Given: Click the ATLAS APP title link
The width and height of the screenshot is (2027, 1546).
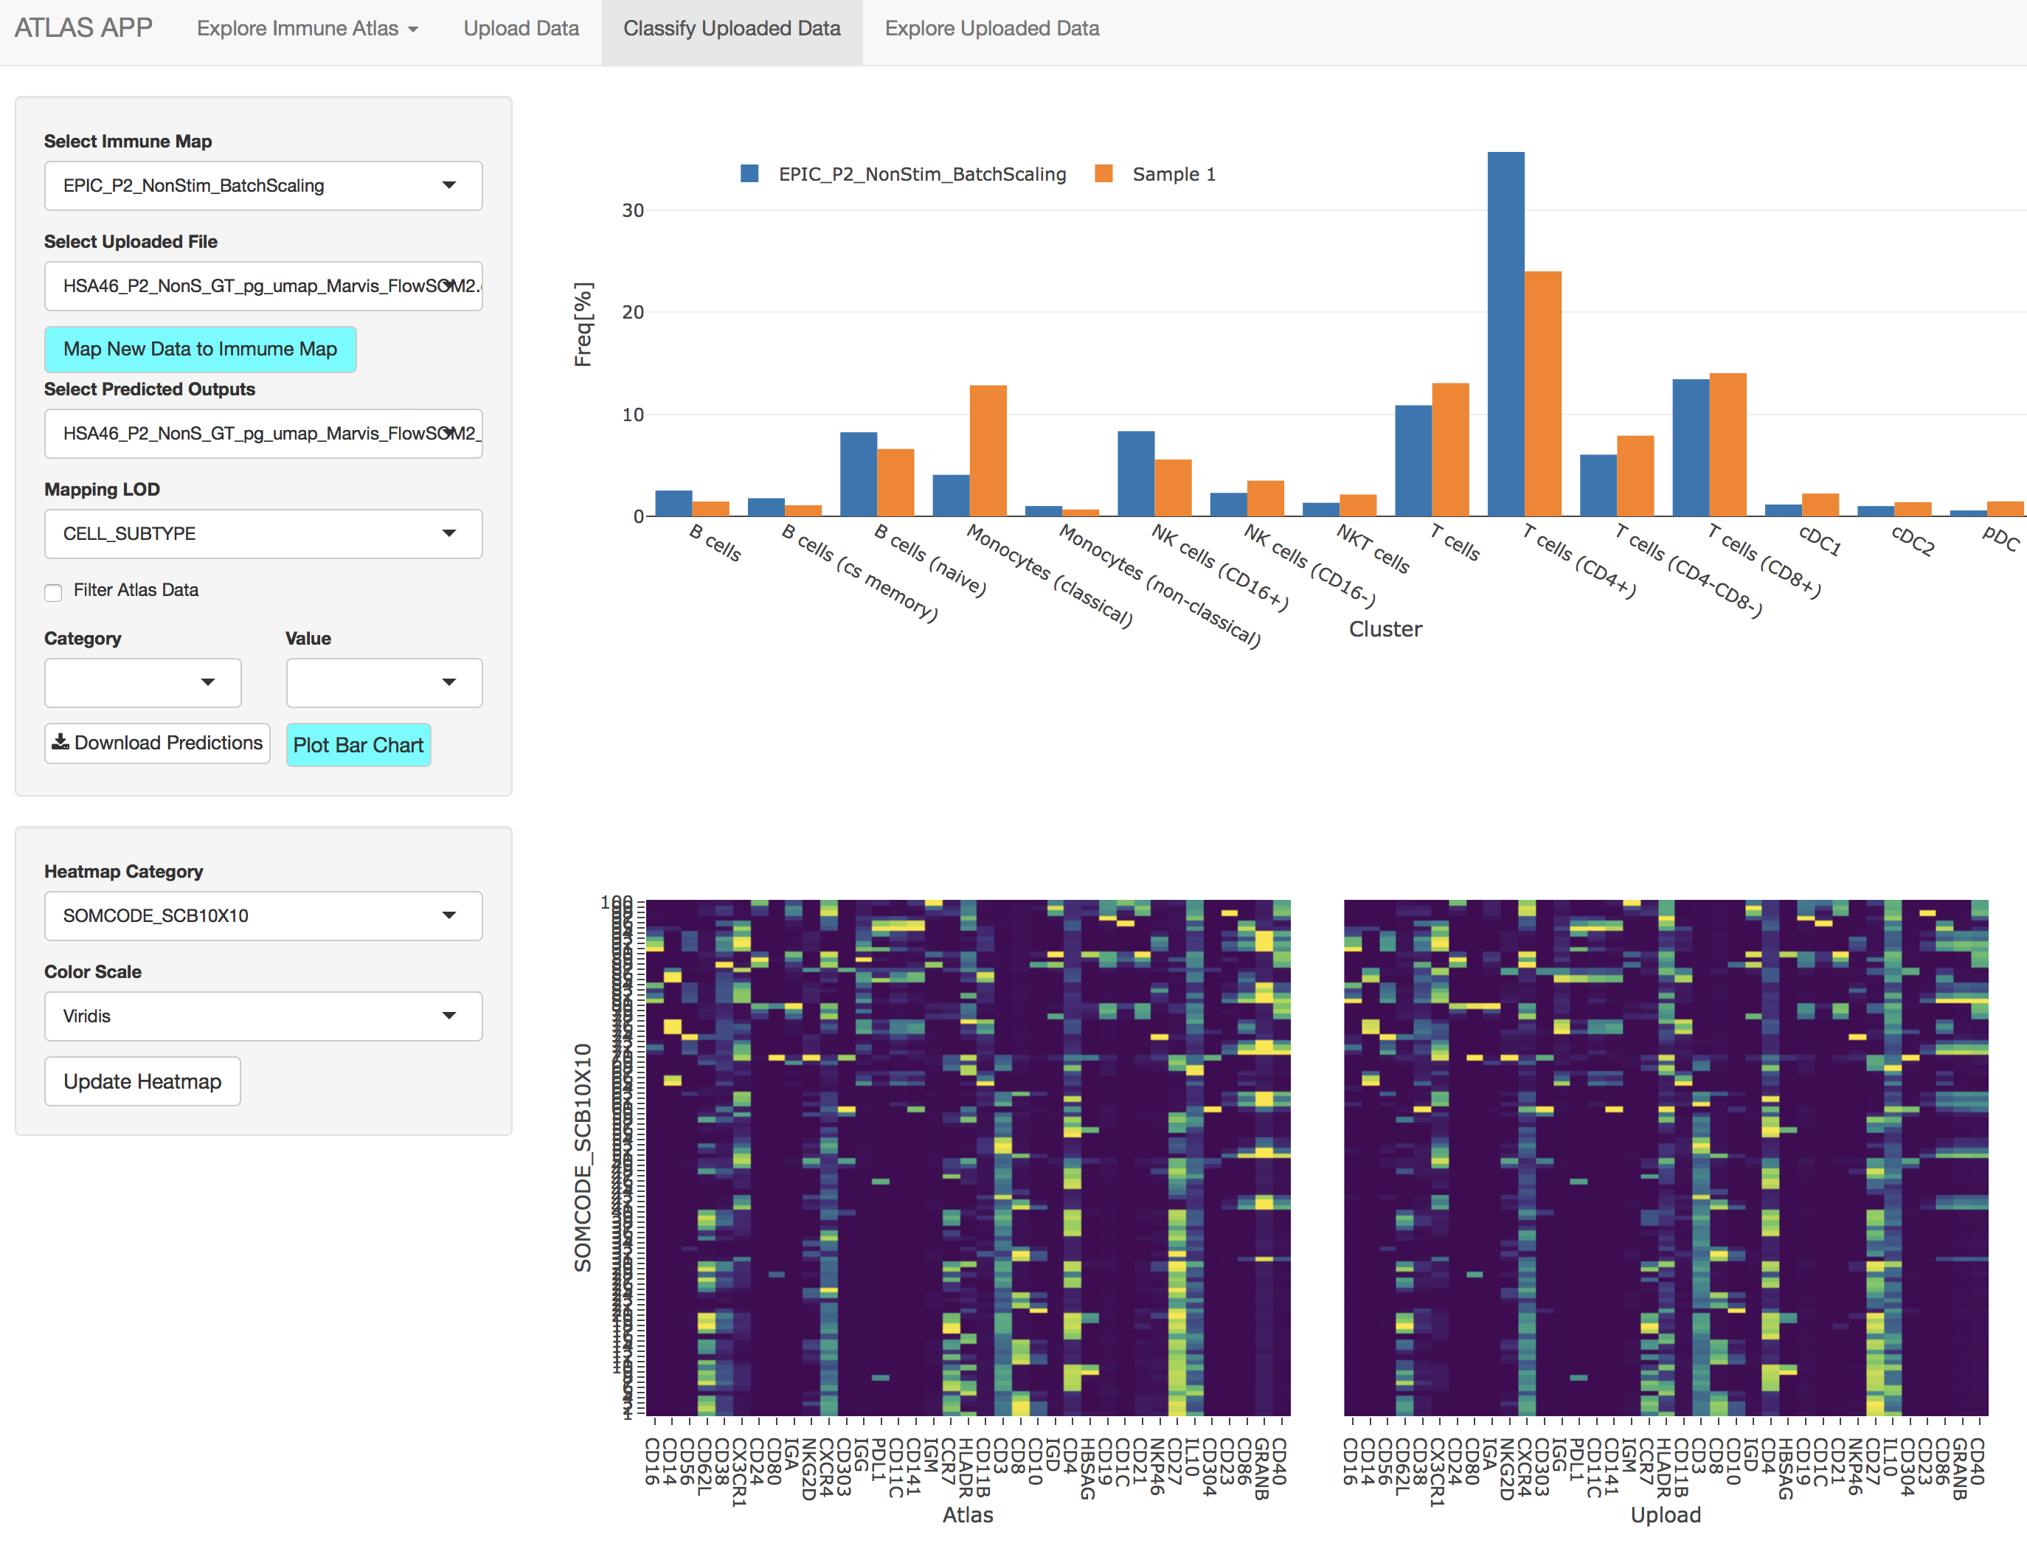Looking at the screenshot, I should (x=84, y=29).
